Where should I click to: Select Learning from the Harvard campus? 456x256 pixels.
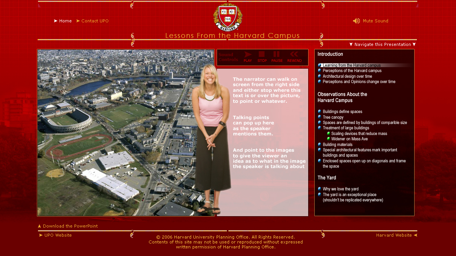(351, 65)
